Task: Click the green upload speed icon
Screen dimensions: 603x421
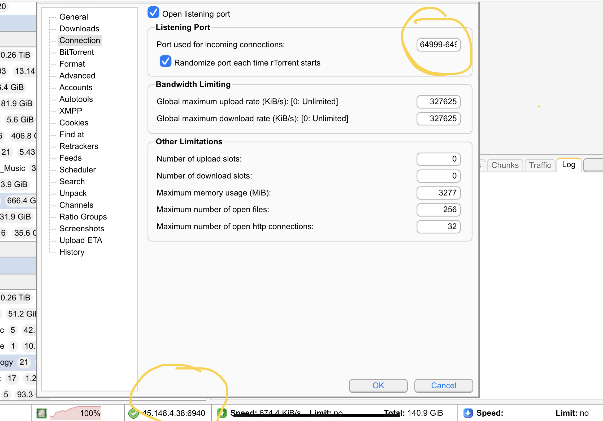Action: [x=222, y=413]
